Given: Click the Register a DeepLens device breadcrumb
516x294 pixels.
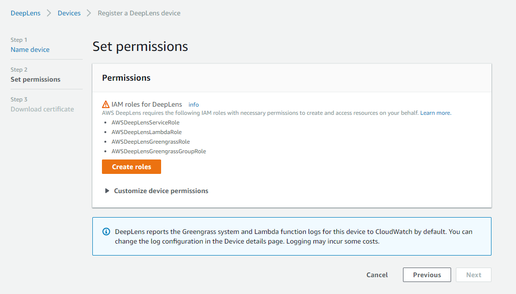Looking at the screenshot, I should pyautogui.click(x=139, y=13).
